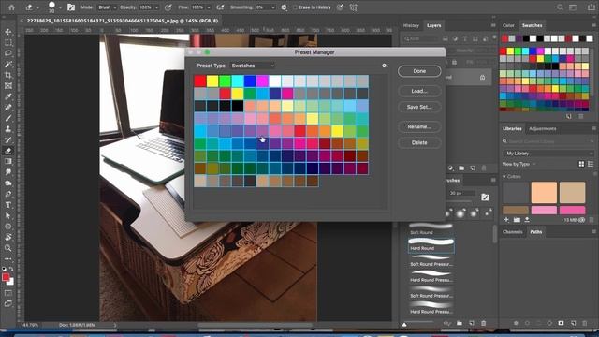Toggle pixel layer filter in Layers panel
This screenshot has height=337, width=599.
pos(446,38)
